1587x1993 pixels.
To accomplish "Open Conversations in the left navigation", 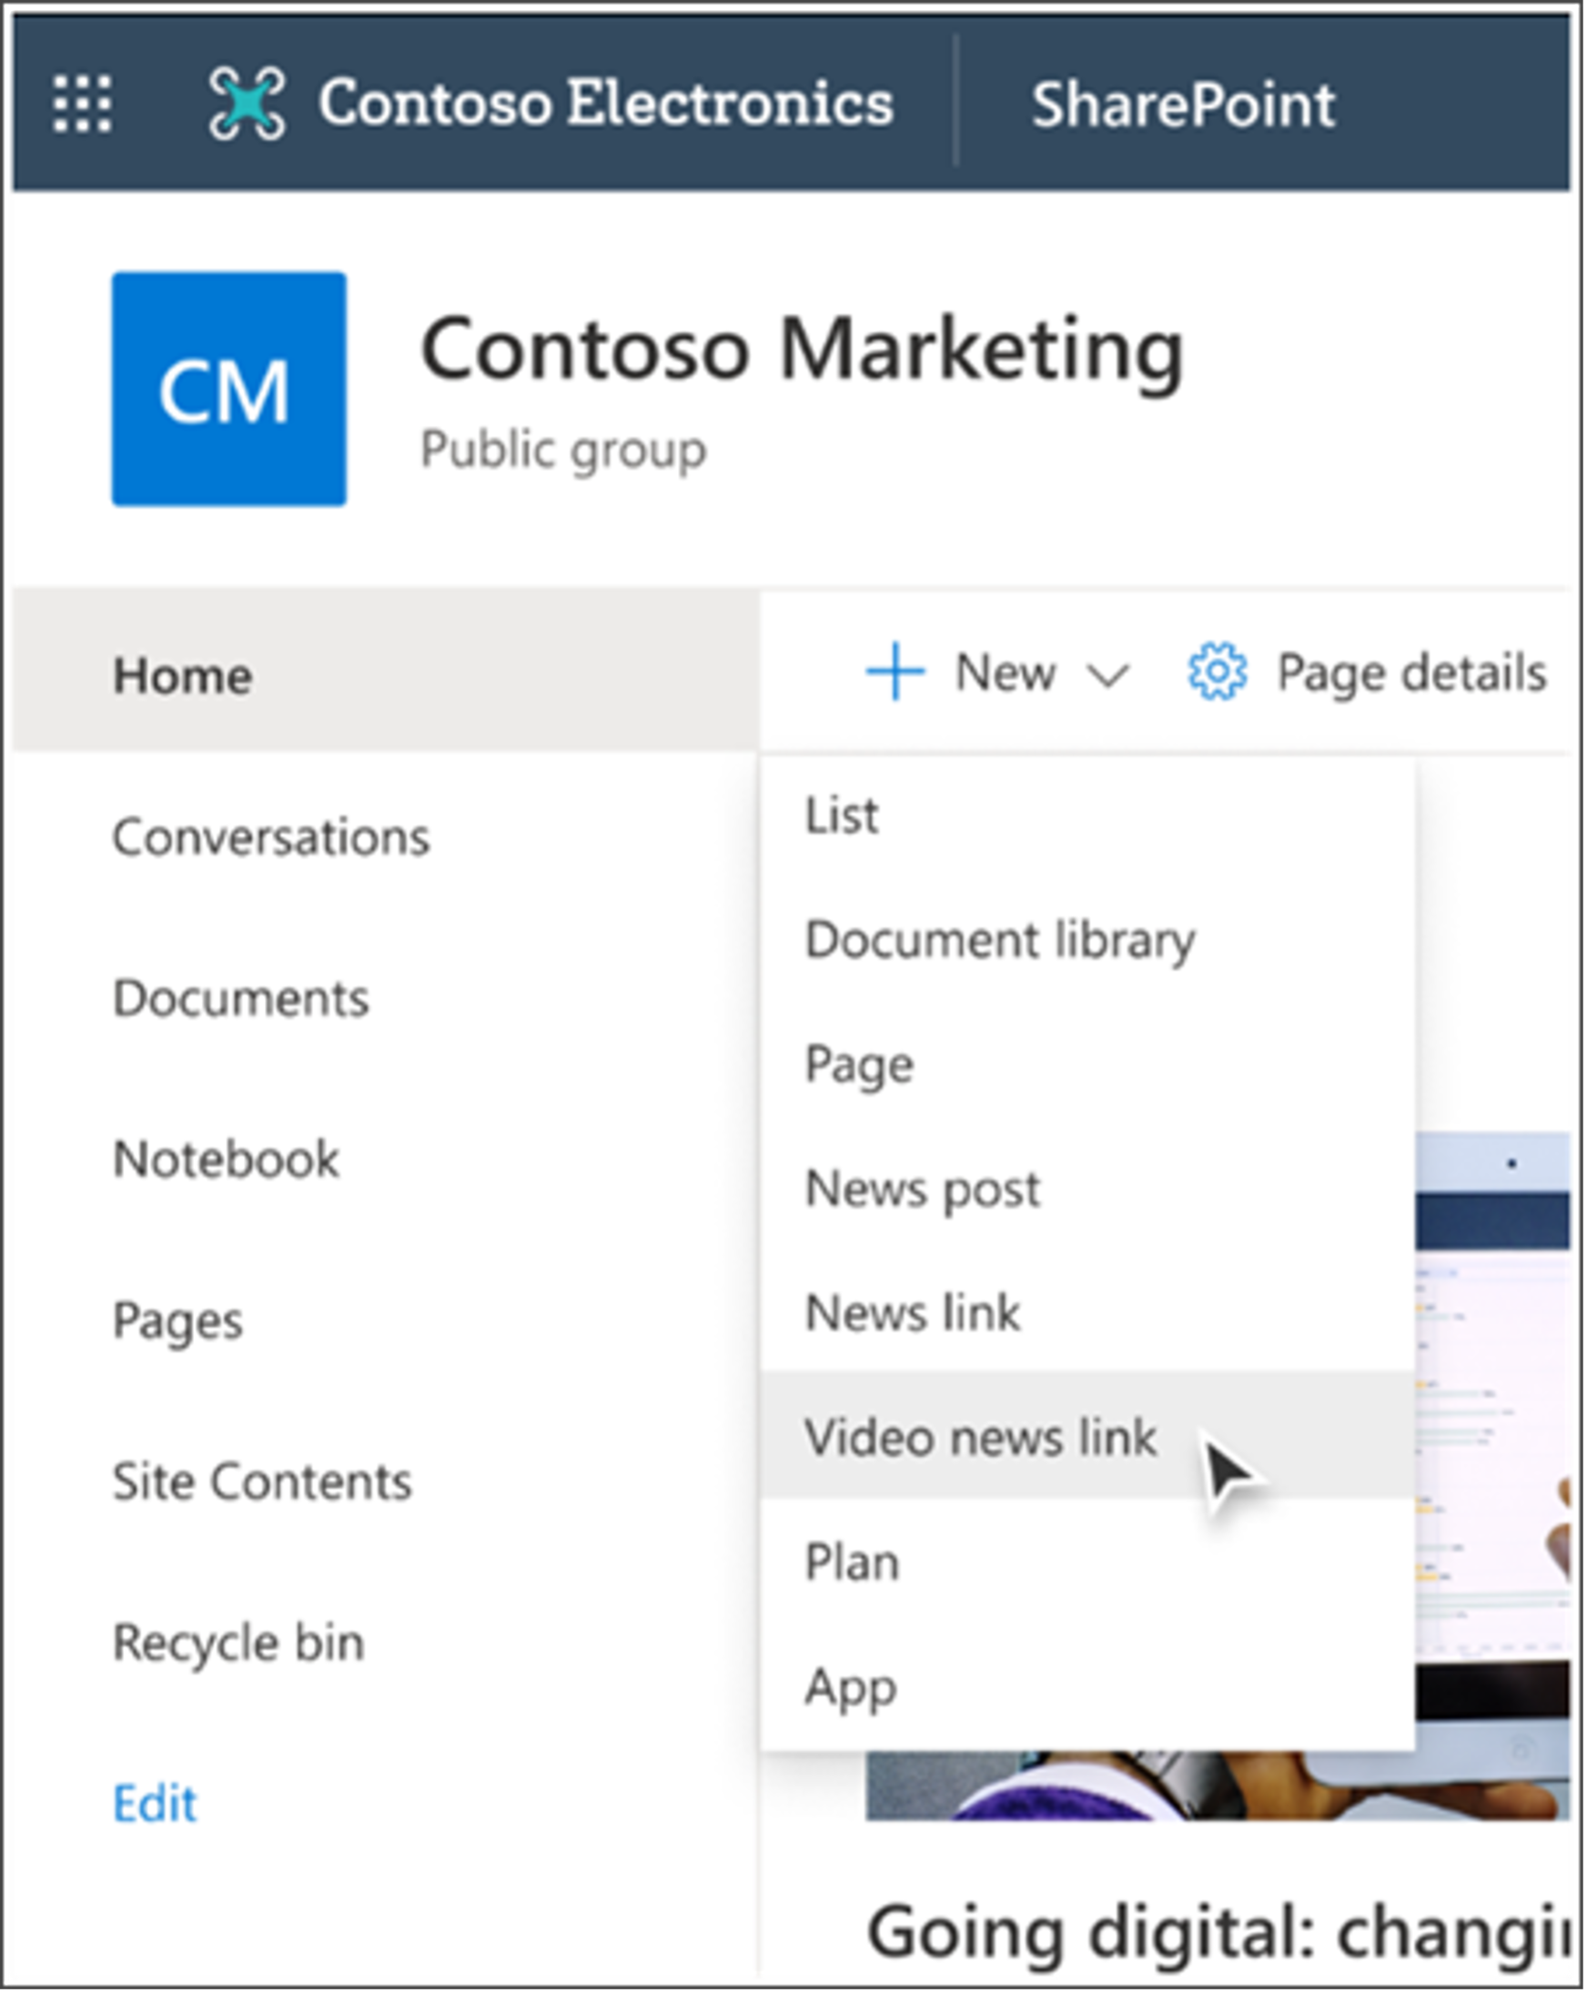I will coord(271,836).
